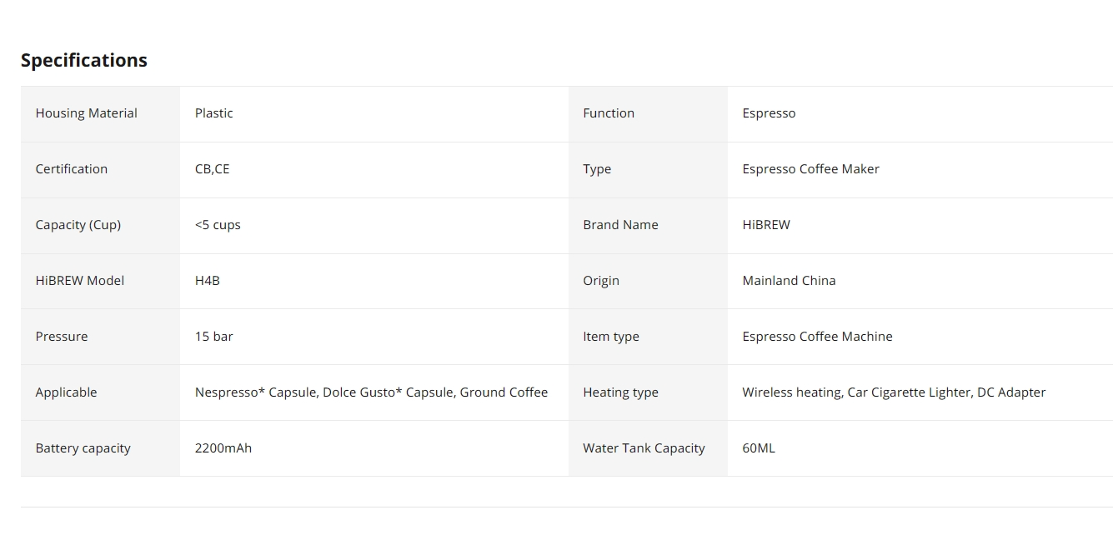Select the 2200mAh value
The height and width of the screenshot is (540, 1113).
(x=223, y=448)
